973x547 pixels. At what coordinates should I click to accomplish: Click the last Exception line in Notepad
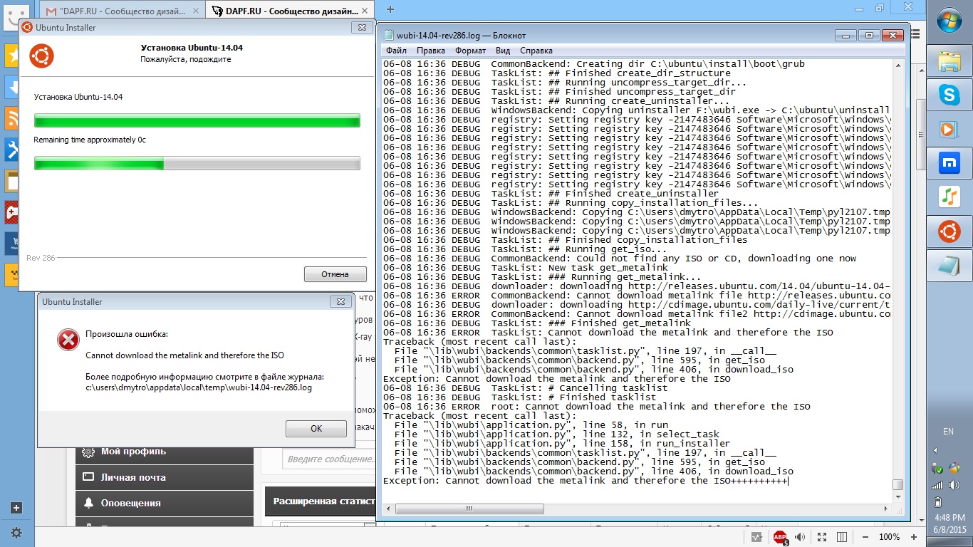coord(586,481)
